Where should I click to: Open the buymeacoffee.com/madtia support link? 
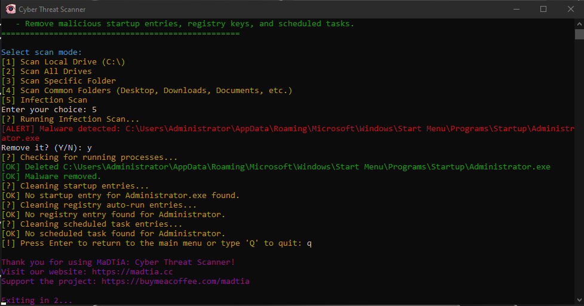coord(176,282)
